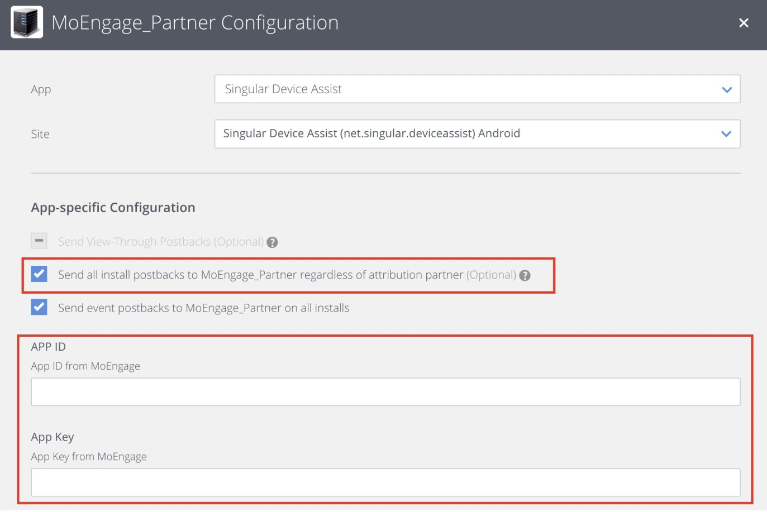767x512 pixels.
Task: Click the MoEngage_Partner Configuration title
Action: pyautogui.click(x=194, y=23)
